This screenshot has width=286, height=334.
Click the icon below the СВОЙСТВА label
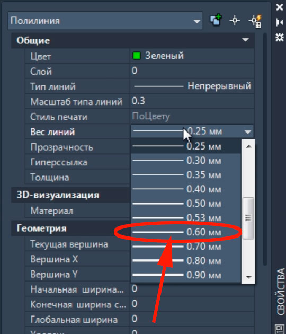(x=280, y=329)
